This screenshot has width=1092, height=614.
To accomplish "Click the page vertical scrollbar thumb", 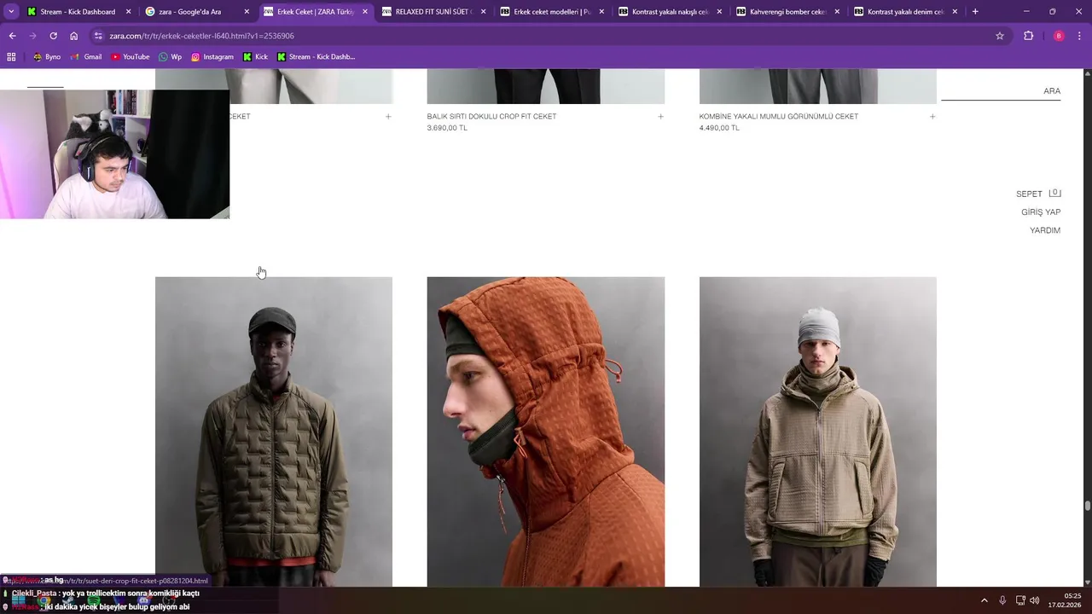I will pyautogui.click(x=1087, y=506).
